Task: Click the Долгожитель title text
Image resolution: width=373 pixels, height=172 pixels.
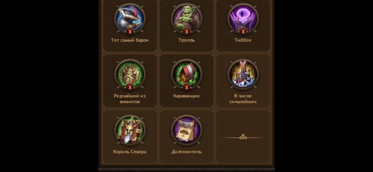Action: coord(186,152)
